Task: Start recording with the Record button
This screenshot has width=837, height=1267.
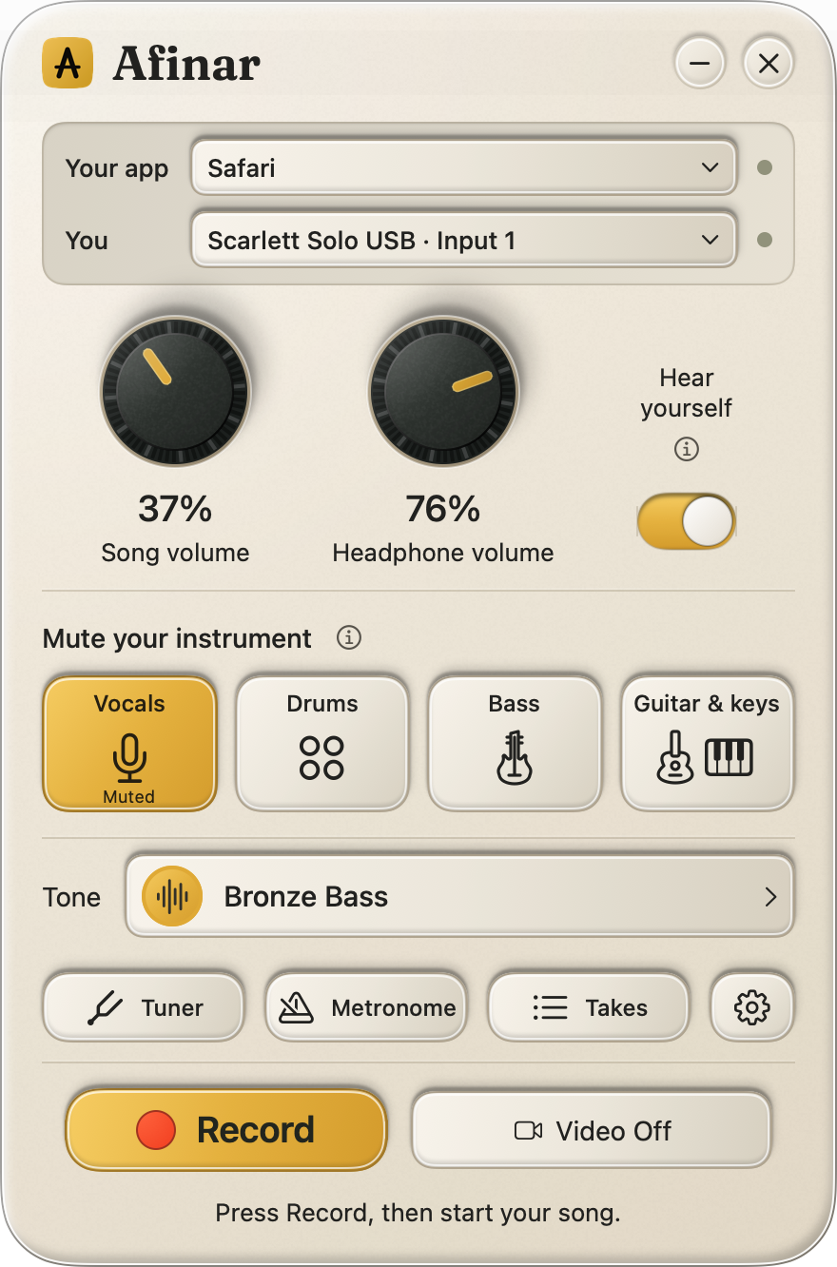Action: (x=226, y=1130)
